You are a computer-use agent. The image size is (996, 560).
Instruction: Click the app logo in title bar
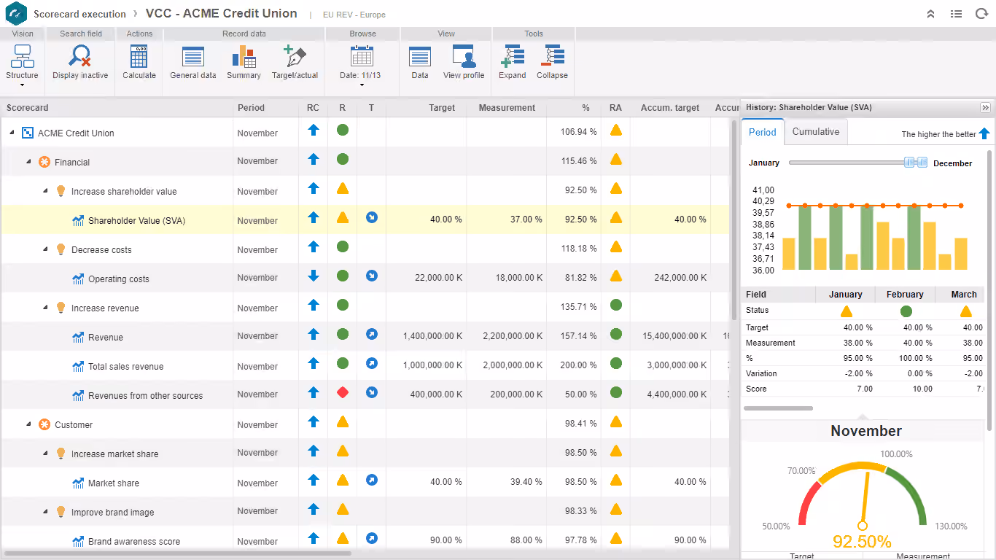pos(15,14)
